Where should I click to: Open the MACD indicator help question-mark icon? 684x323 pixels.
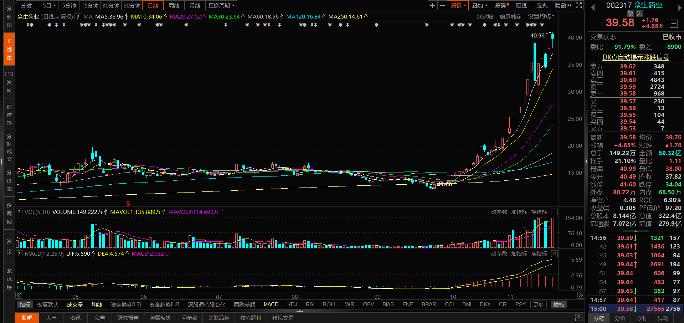coord(19,254)
